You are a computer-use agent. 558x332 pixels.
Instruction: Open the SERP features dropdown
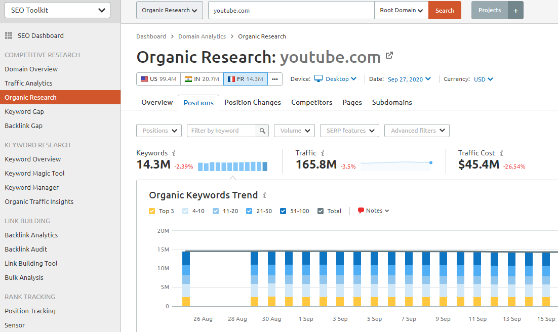point(350,131)
